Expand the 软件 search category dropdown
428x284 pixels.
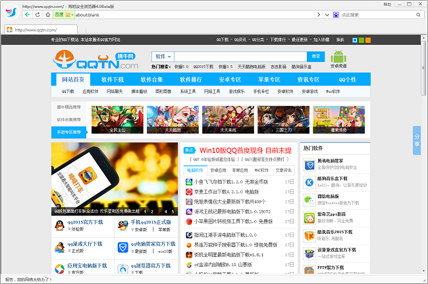pos(163,57)
